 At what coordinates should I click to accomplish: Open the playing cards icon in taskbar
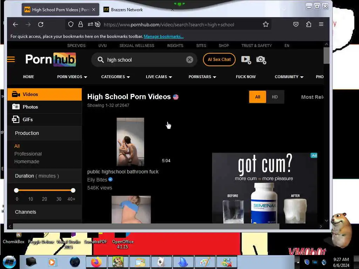[x=161, y=262]
